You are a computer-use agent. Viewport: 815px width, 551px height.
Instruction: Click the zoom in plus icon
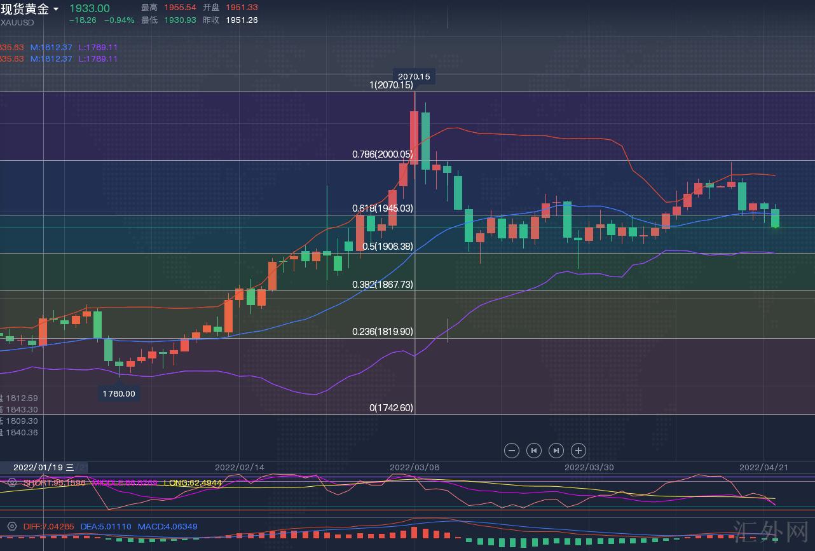[578, 451]
